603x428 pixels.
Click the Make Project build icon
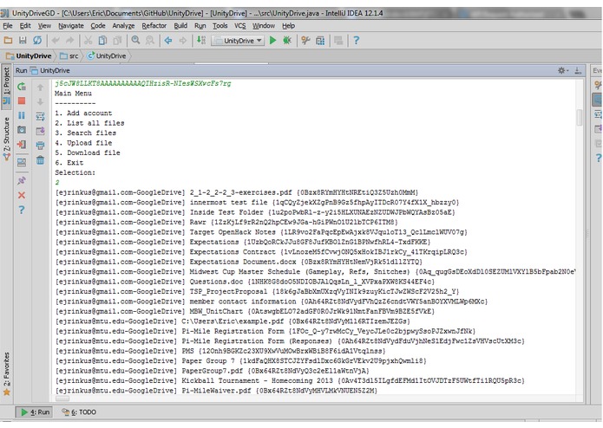point(201,40)
